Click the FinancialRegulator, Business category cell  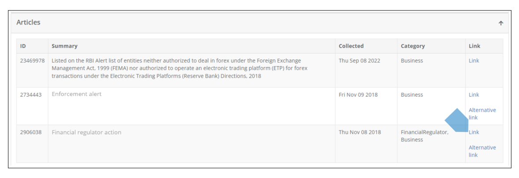424,136
